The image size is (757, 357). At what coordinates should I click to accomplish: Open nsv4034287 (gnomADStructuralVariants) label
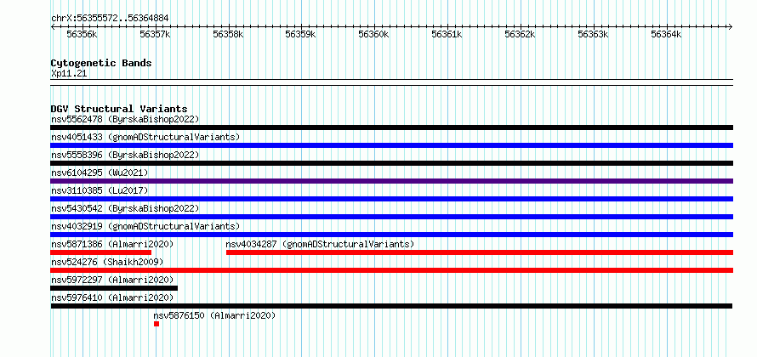pyautogui.click(x=320, y=244)
